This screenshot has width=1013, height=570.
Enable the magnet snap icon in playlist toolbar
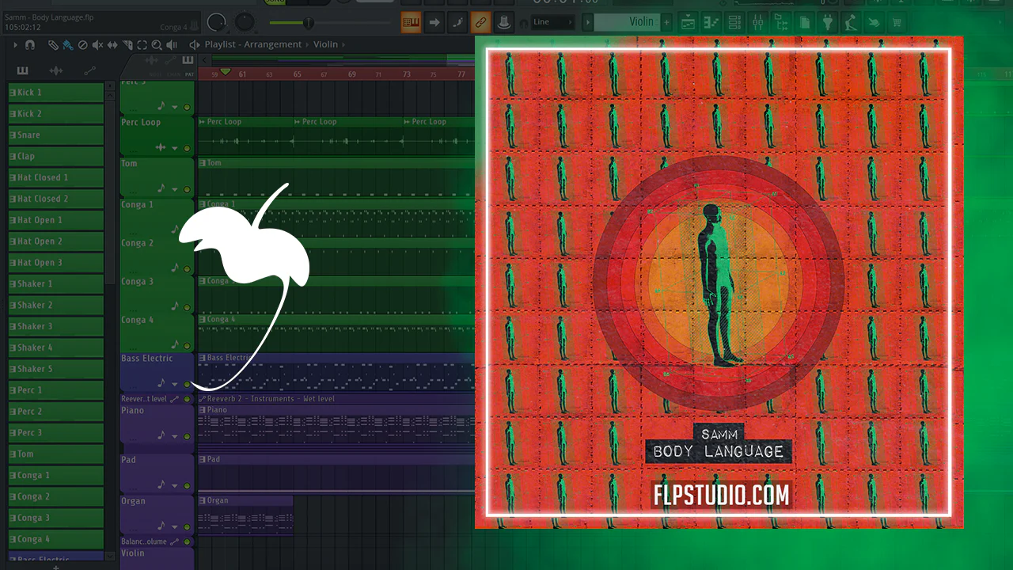tap(30, 45)
